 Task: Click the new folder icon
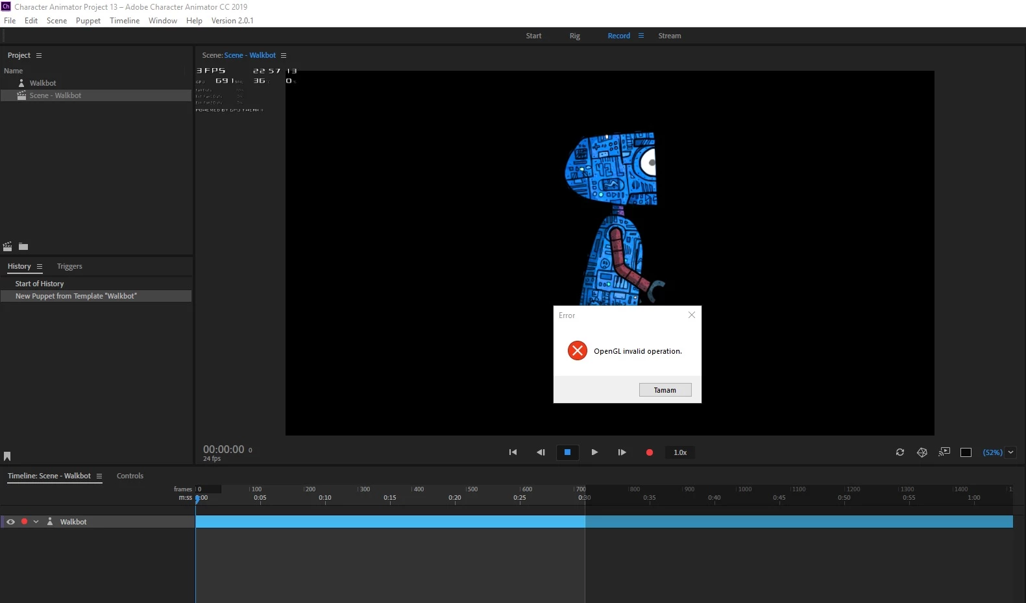click(x=23, y=247)
